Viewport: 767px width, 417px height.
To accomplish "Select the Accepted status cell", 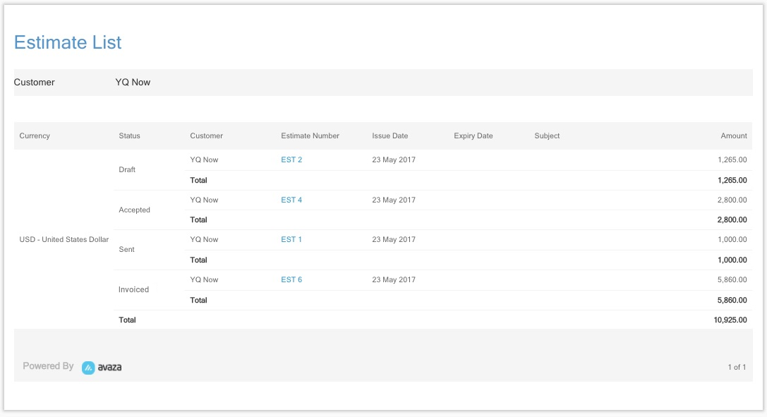I will pos(135,210).
